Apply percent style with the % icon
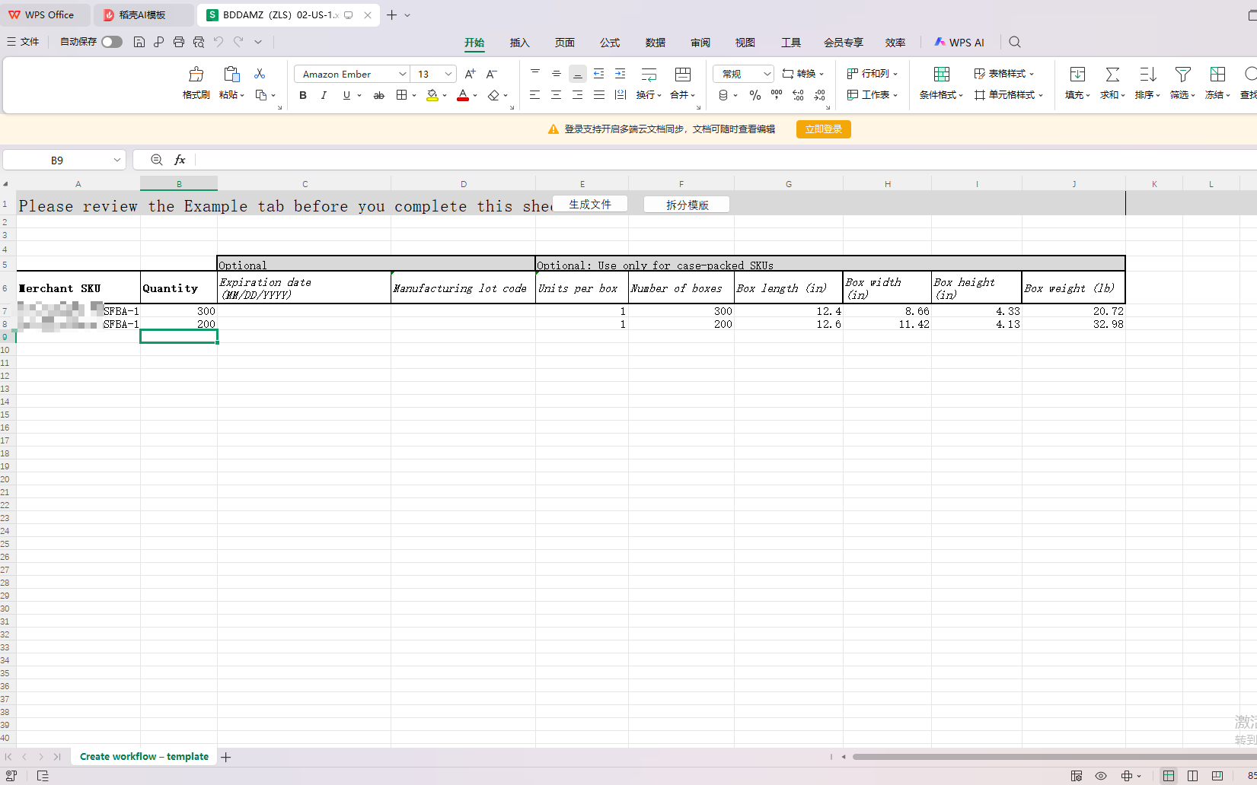The image size is (1257, 785). (755, 95)
